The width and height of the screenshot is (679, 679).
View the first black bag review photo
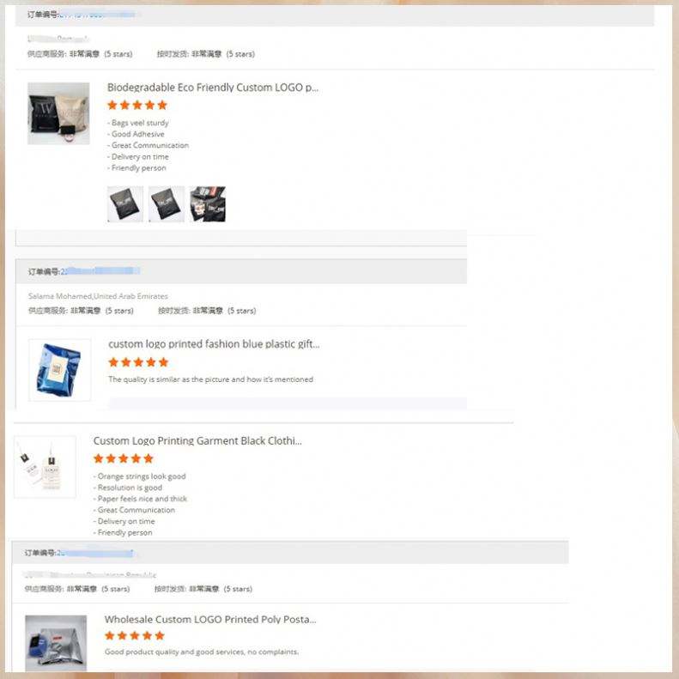pos(125,204)
